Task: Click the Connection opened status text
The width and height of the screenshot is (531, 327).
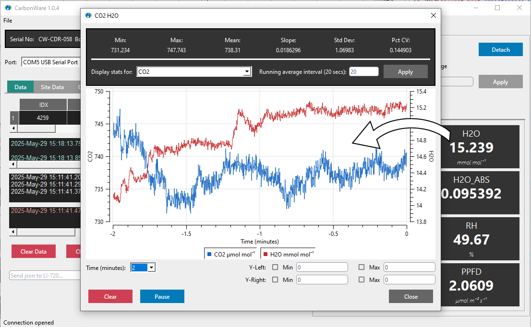Action: coord(28,323)
